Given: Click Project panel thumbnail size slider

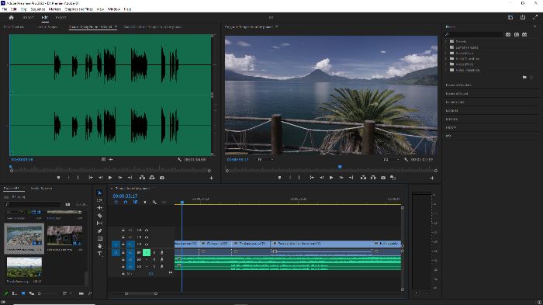Looking at the screenshot, I should [40, 293].
